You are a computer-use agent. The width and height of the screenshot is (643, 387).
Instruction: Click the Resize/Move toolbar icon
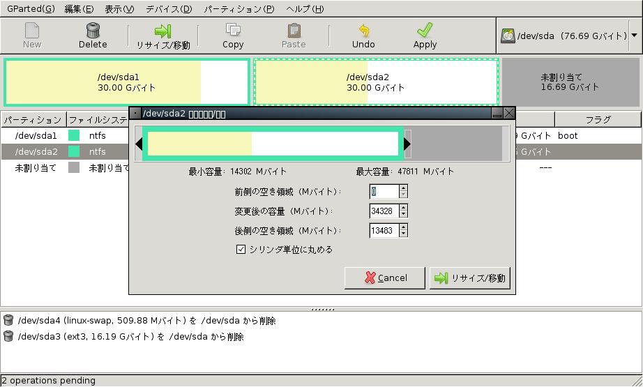162,31
